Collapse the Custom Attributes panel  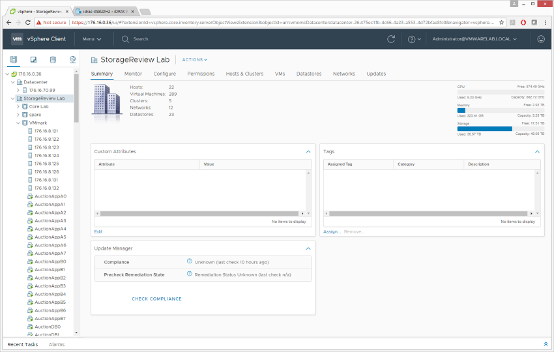[308, 152]
